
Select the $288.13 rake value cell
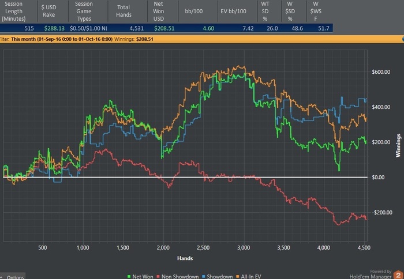coord(54,28)
